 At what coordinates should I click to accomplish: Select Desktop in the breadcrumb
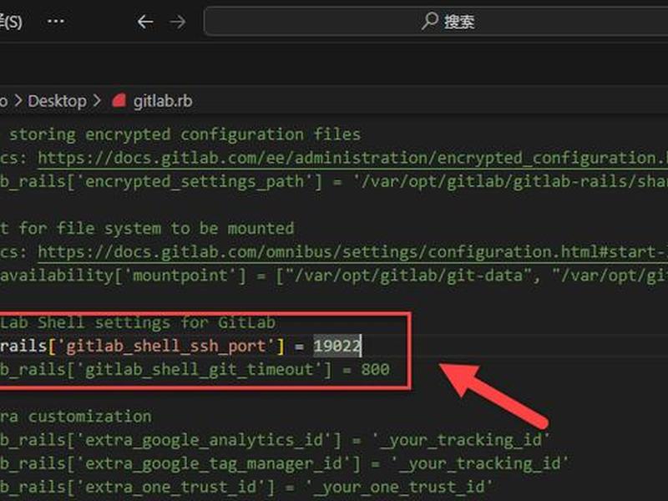(x=57, y=101)
